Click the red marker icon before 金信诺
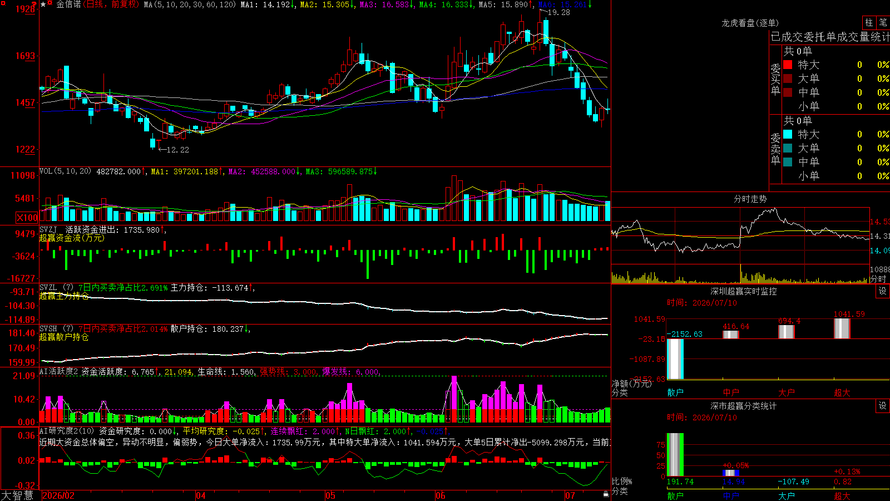This screenshot has width=890, height=501. tap(50, 3)
